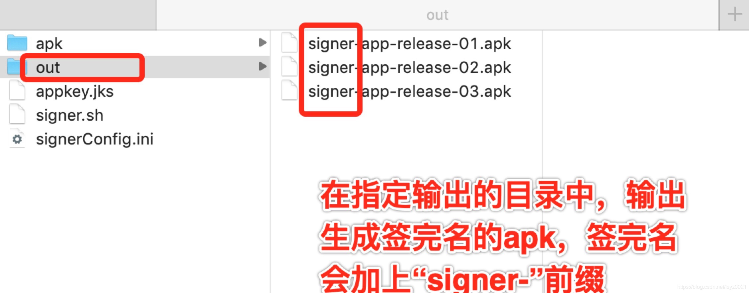Expand the out folder disclosure arrow
This screenshot has height=293, width=749.
click(263, 66)
